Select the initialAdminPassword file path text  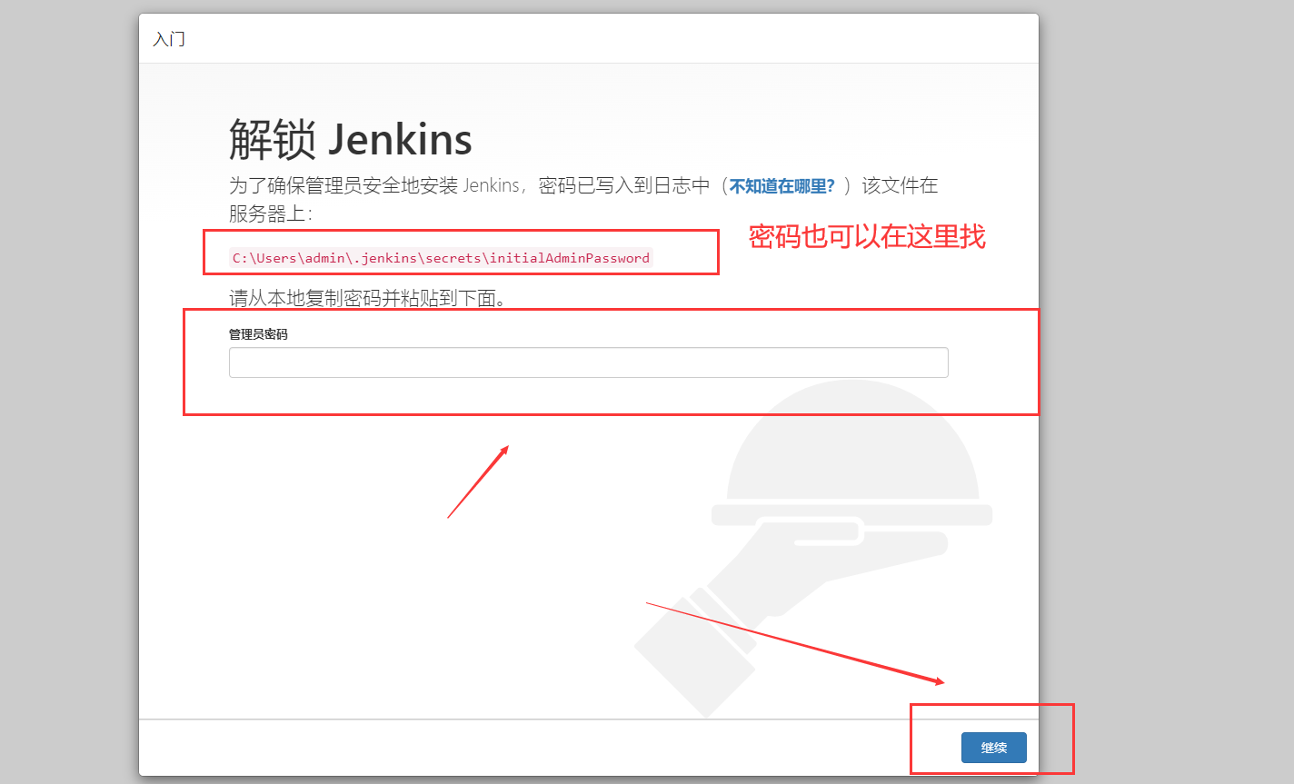click(441, 258)
